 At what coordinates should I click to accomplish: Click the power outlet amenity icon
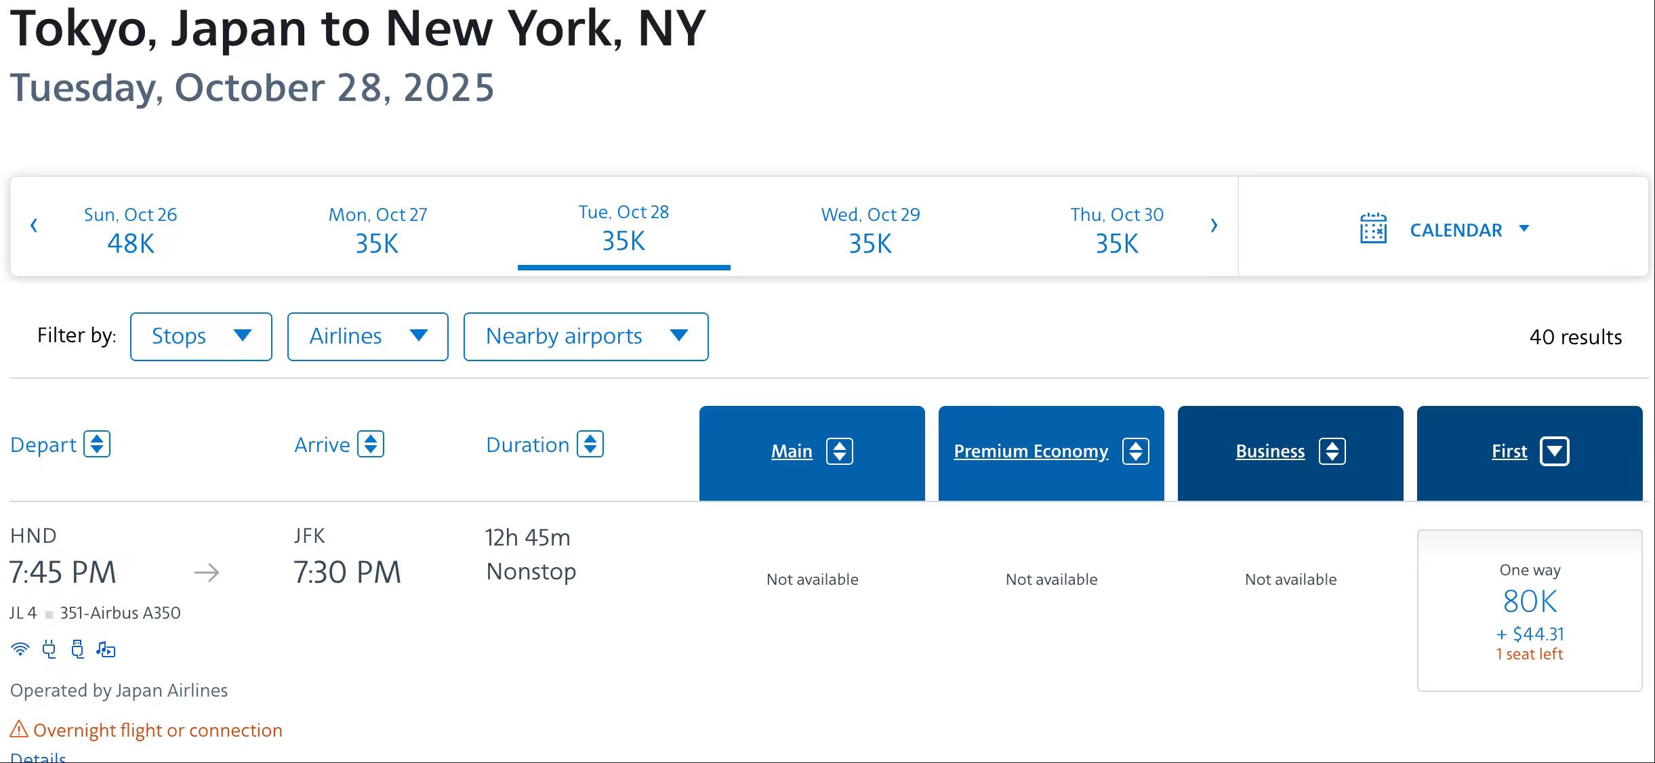coord(49,649)
